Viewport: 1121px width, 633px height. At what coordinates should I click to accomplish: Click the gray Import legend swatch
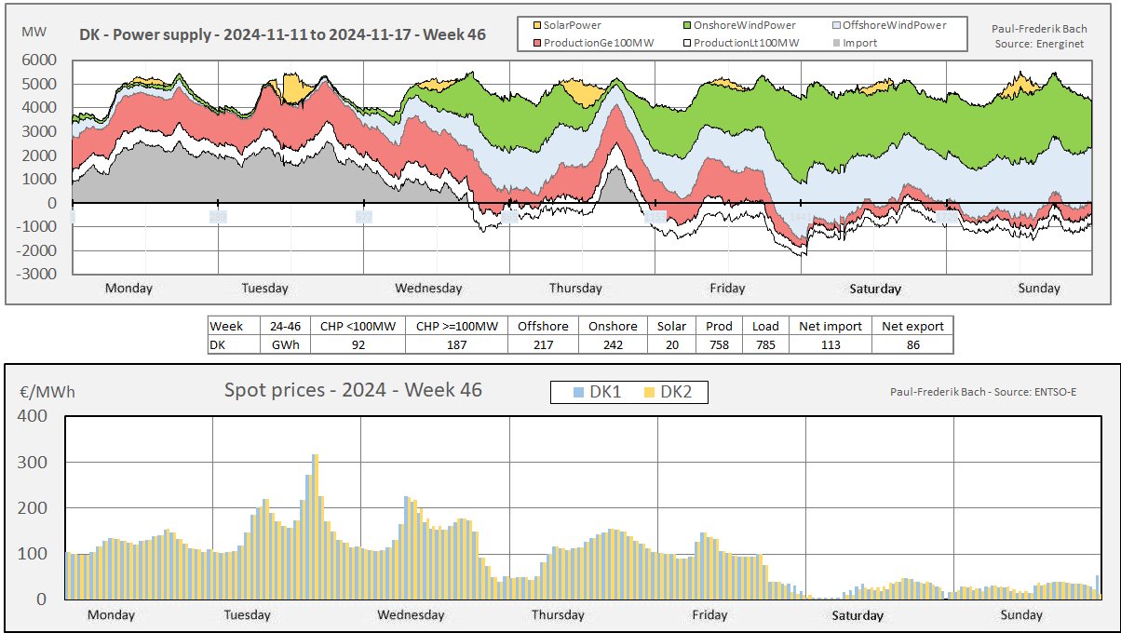(835, 43)
